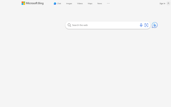Start voice search with microphone icon
Image resolution: width=171 pixels, height=107 pixels.
coord(141,25)
